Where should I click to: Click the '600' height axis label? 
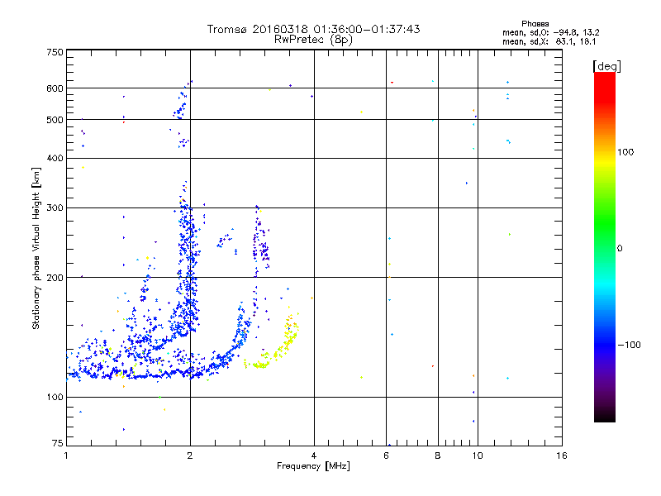(x=55, y=88)
